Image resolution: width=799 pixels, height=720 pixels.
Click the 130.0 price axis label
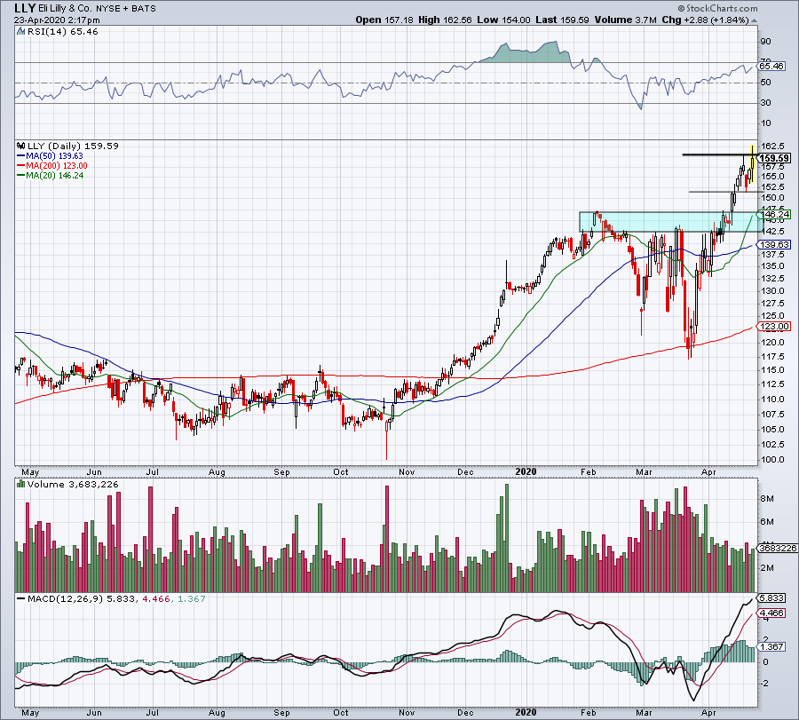[772, 291]
